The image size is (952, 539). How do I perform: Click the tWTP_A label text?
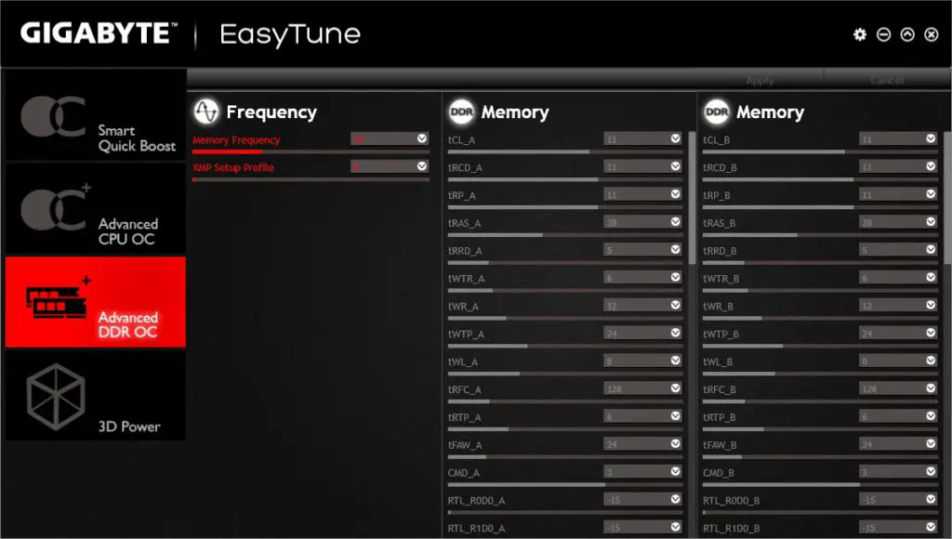pyautogui.click(x=466, y=334)
